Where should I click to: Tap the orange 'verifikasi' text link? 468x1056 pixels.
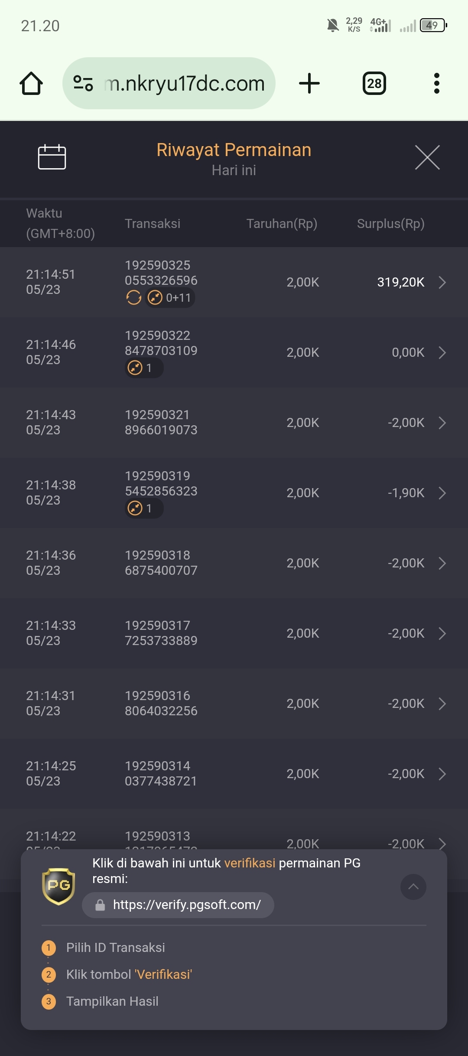(250, 863)
